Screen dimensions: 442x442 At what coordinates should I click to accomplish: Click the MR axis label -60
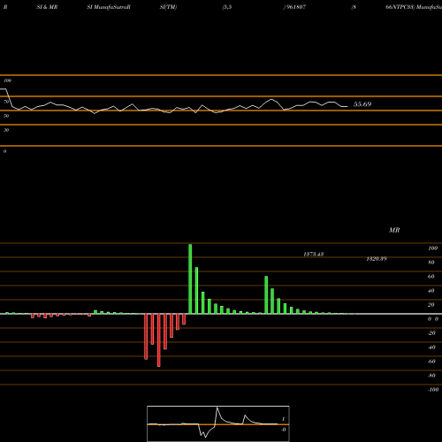[x=431, y=362]
